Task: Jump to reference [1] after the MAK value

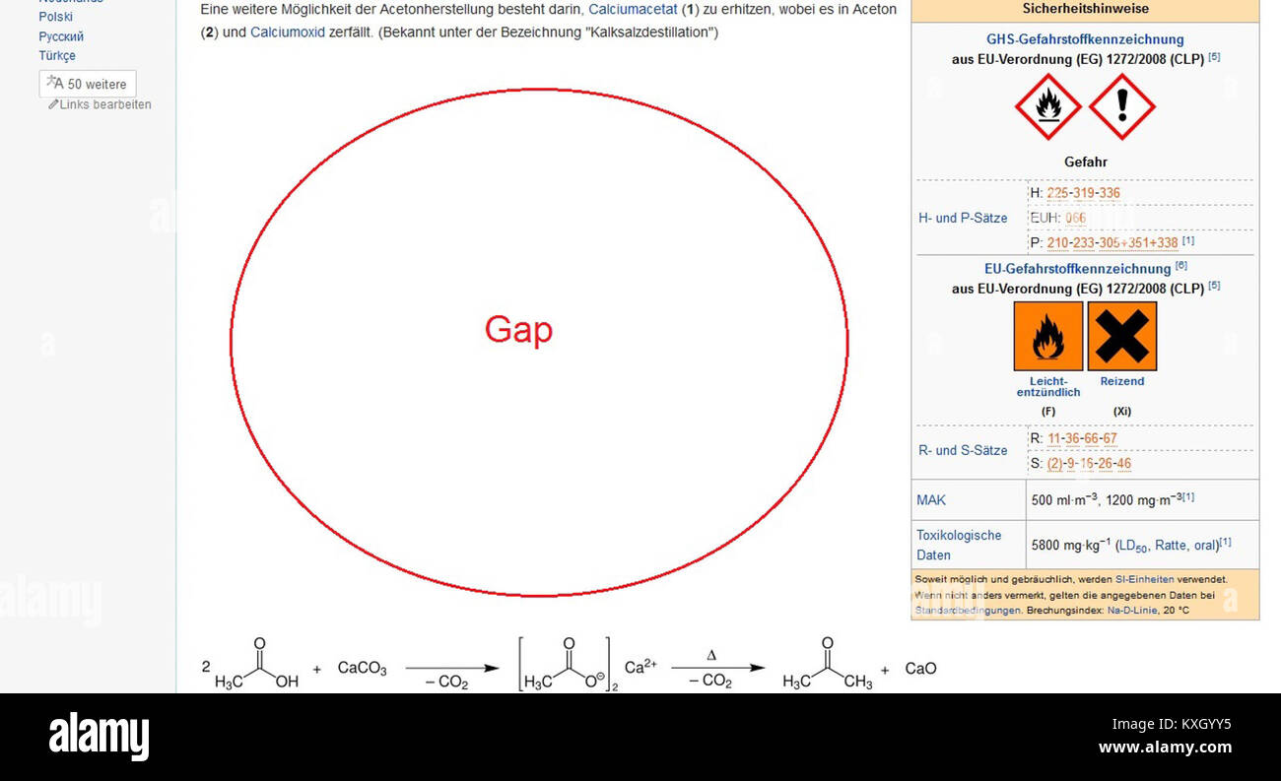Action: pyautogui.click(x=1188, y=496)
